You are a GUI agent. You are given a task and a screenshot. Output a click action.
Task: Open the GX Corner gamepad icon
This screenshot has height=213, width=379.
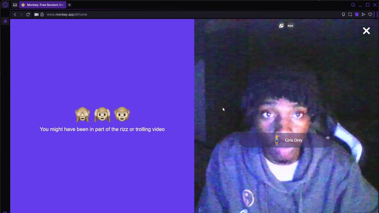(15, 5)
